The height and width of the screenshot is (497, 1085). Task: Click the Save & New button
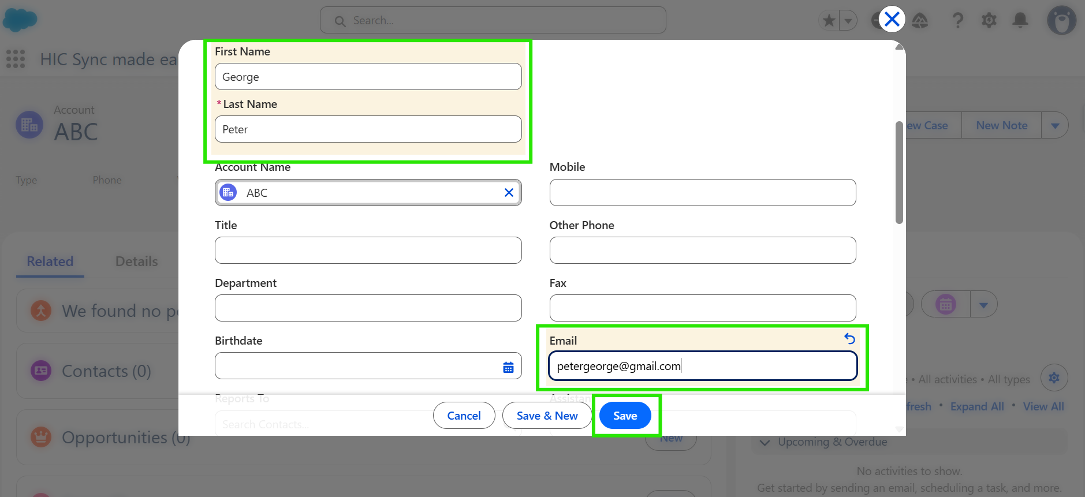547,416
